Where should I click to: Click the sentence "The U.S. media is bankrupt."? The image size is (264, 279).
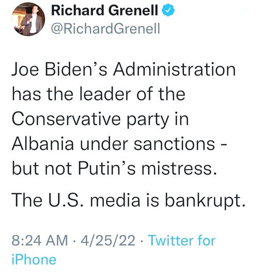point(129,200)
